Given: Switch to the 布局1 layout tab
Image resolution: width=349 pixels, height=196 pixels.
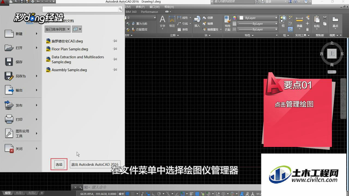Looking at the screenshot, I should point(19,193).
